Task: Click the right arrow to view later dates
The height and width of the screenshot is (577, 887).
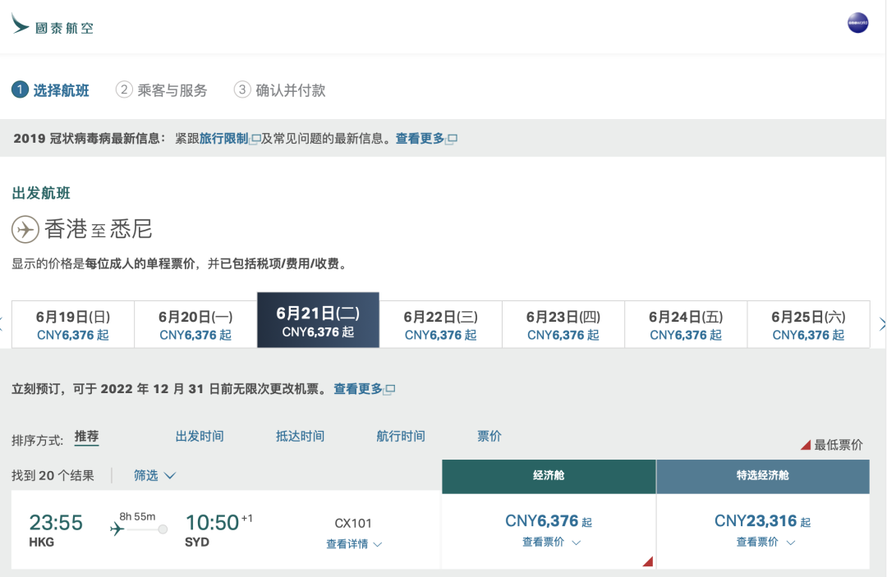Action: 882,323
